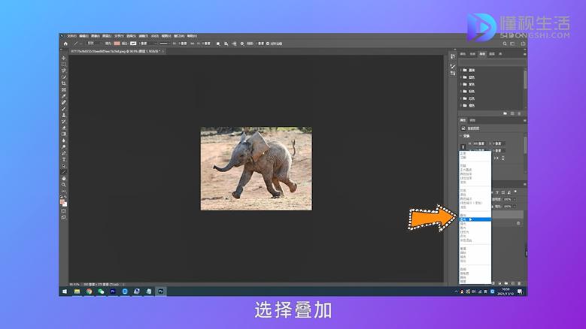Open the 图层 menu

tap(107, 36)
